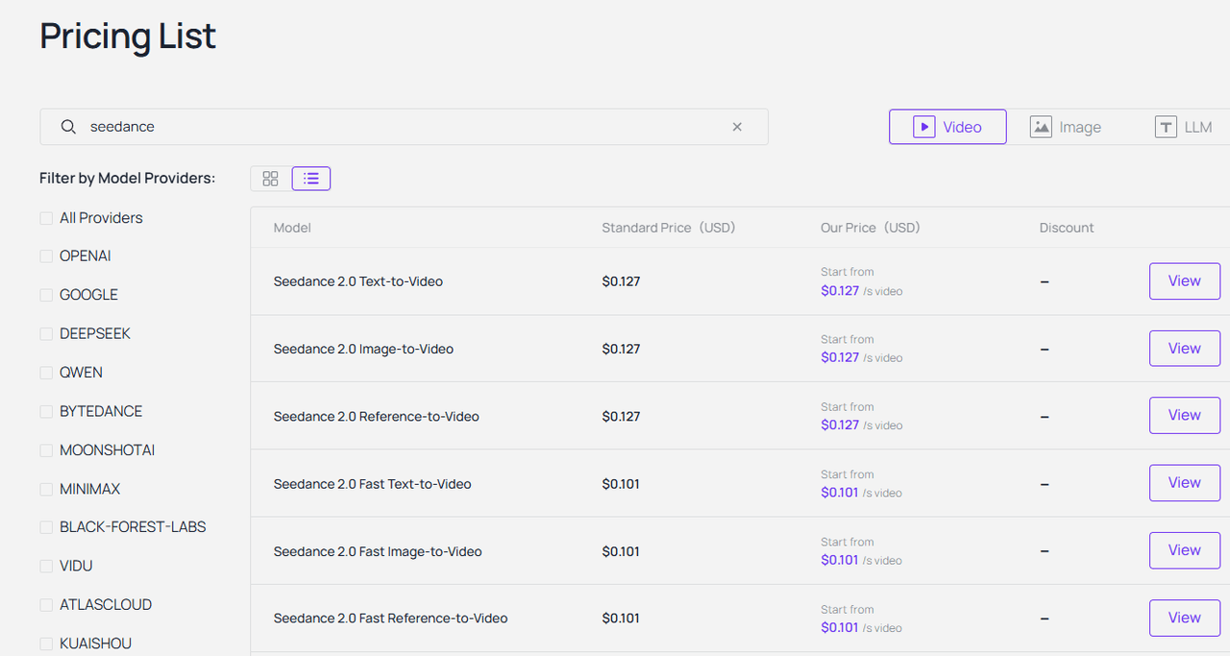Click the Pricing List page heading
Viewport: 1230px width, 656px height.
coord(128,36)
